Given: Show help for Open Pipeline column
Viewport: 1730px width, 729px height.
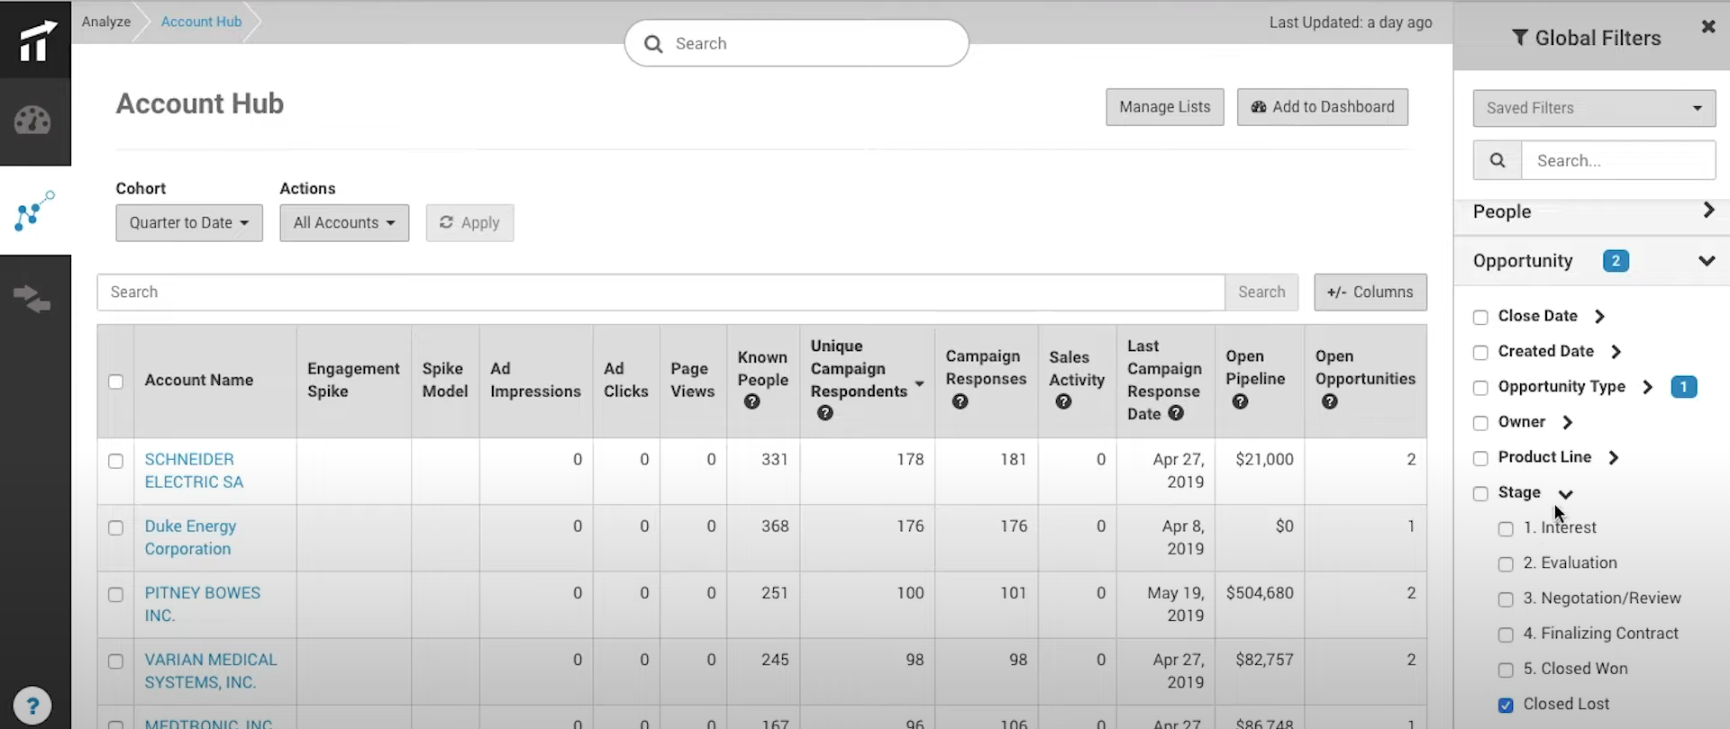Looking at the screenshot, I should tap(1241, 401).
